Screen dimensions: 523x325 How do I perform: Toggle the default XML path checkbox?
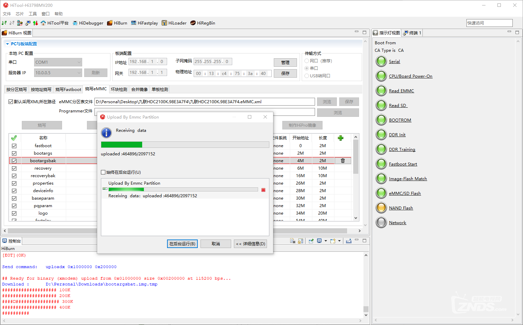click(x=11, y=102)
